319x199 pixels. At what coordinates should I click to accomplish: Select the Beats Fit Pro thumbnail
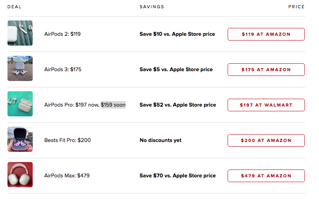[x=20, y=139]
